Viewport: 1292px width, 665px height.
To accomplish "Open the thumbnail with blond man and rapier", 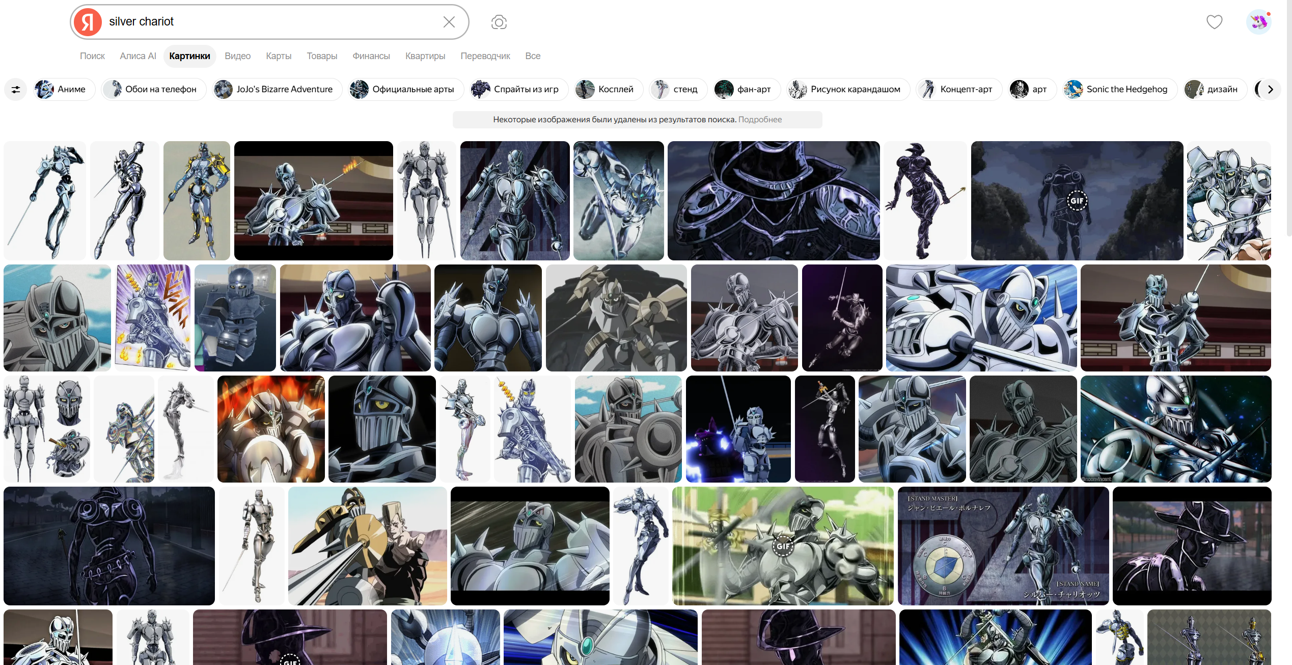I will pyautogui.click(x=368, y=546).
